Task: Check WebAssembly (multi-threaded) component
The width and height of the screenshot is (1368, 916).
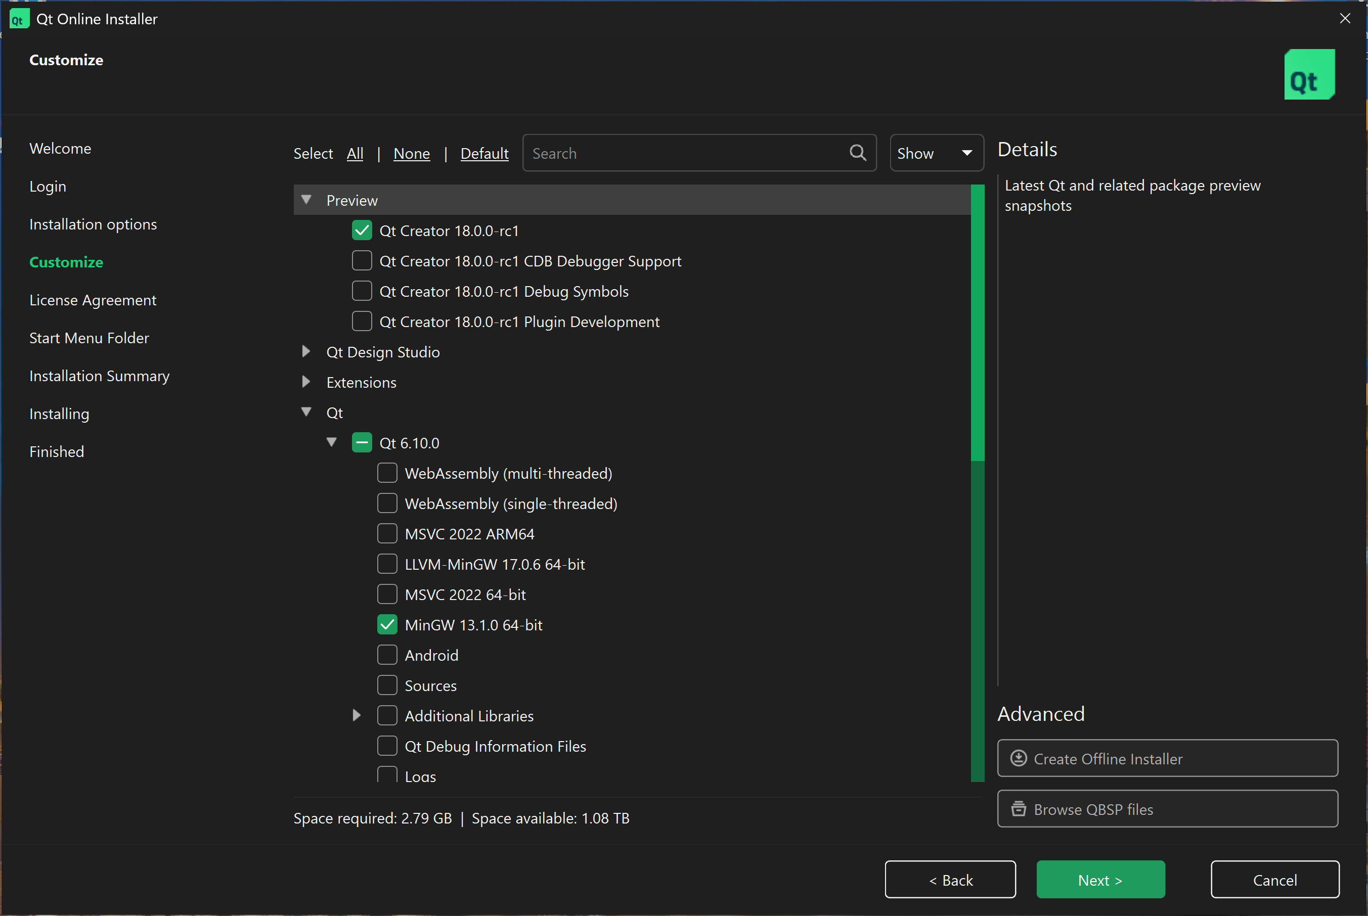Action: 387,473
